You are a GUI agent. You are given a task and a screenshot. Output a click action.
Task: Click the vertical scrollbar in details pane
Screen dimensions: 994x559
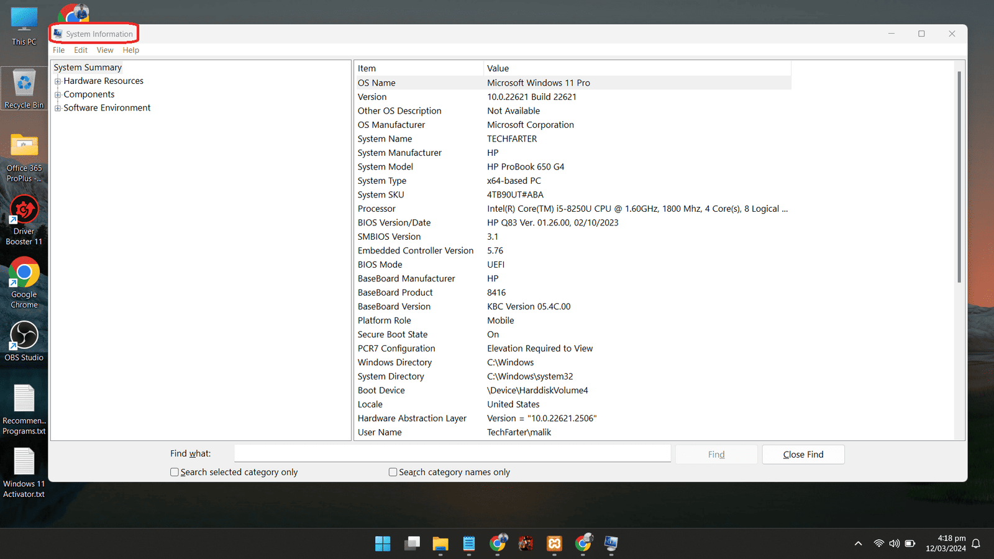tap(959, 177)
